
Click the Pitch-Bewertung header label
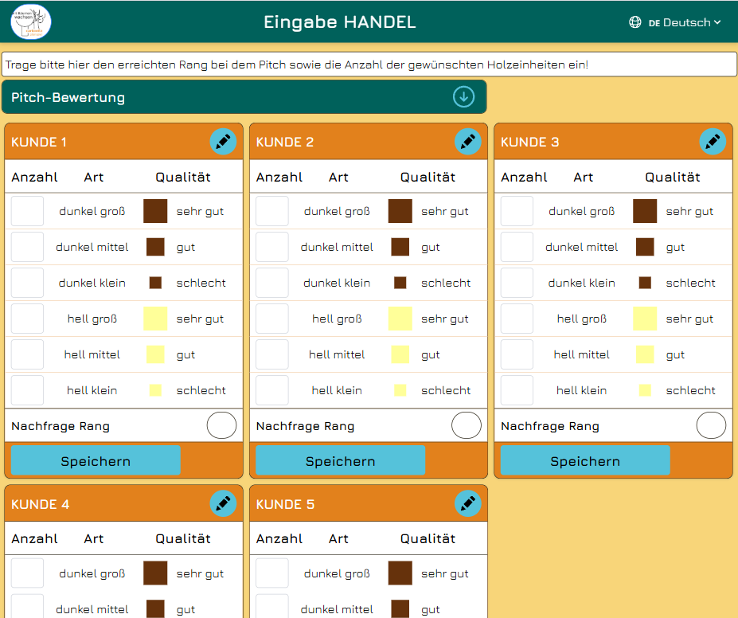(68, 97)
